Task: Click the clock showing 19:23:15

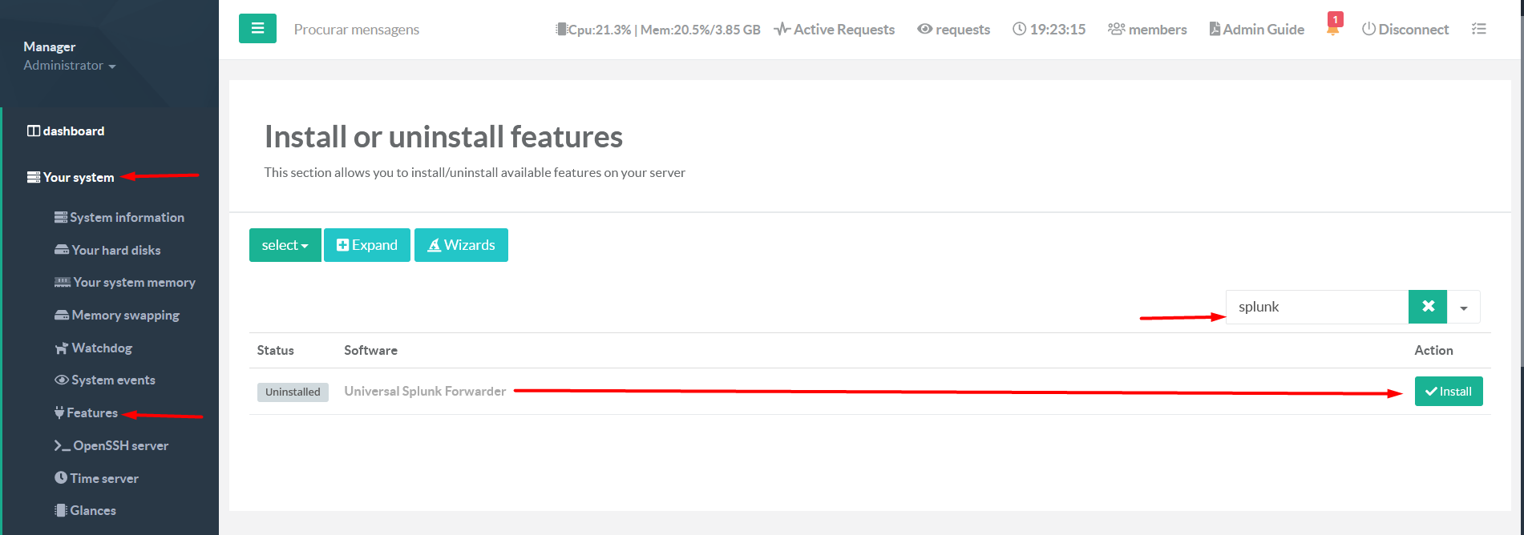Action: (x=1049, y=30)
